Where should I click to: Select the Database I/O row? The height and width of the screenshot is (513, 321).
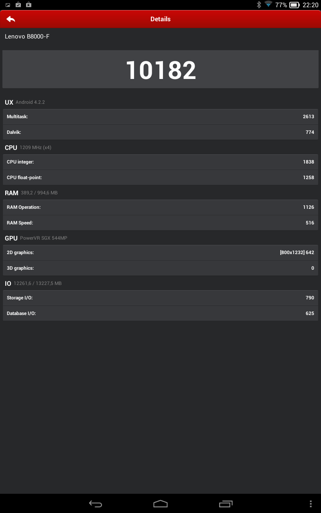160,313
